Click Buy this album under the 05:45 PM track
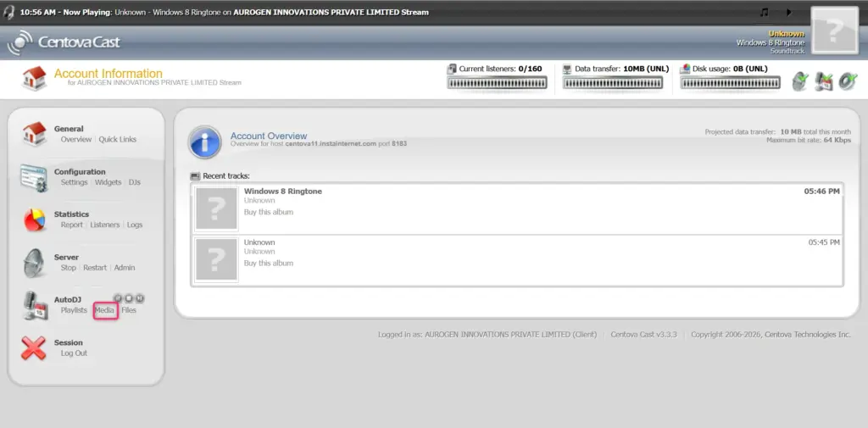This screenshot has width=868, height=428. (269, 263)
